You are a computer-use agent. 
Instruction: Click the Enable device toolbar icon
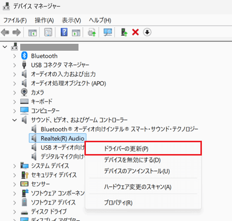[124, 32]
